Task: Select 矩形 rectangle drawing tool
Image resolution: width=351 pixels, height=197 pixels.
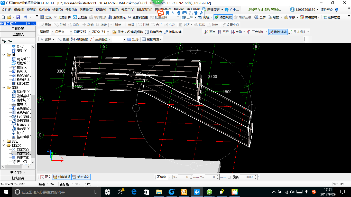Action: tap(133, 39)
